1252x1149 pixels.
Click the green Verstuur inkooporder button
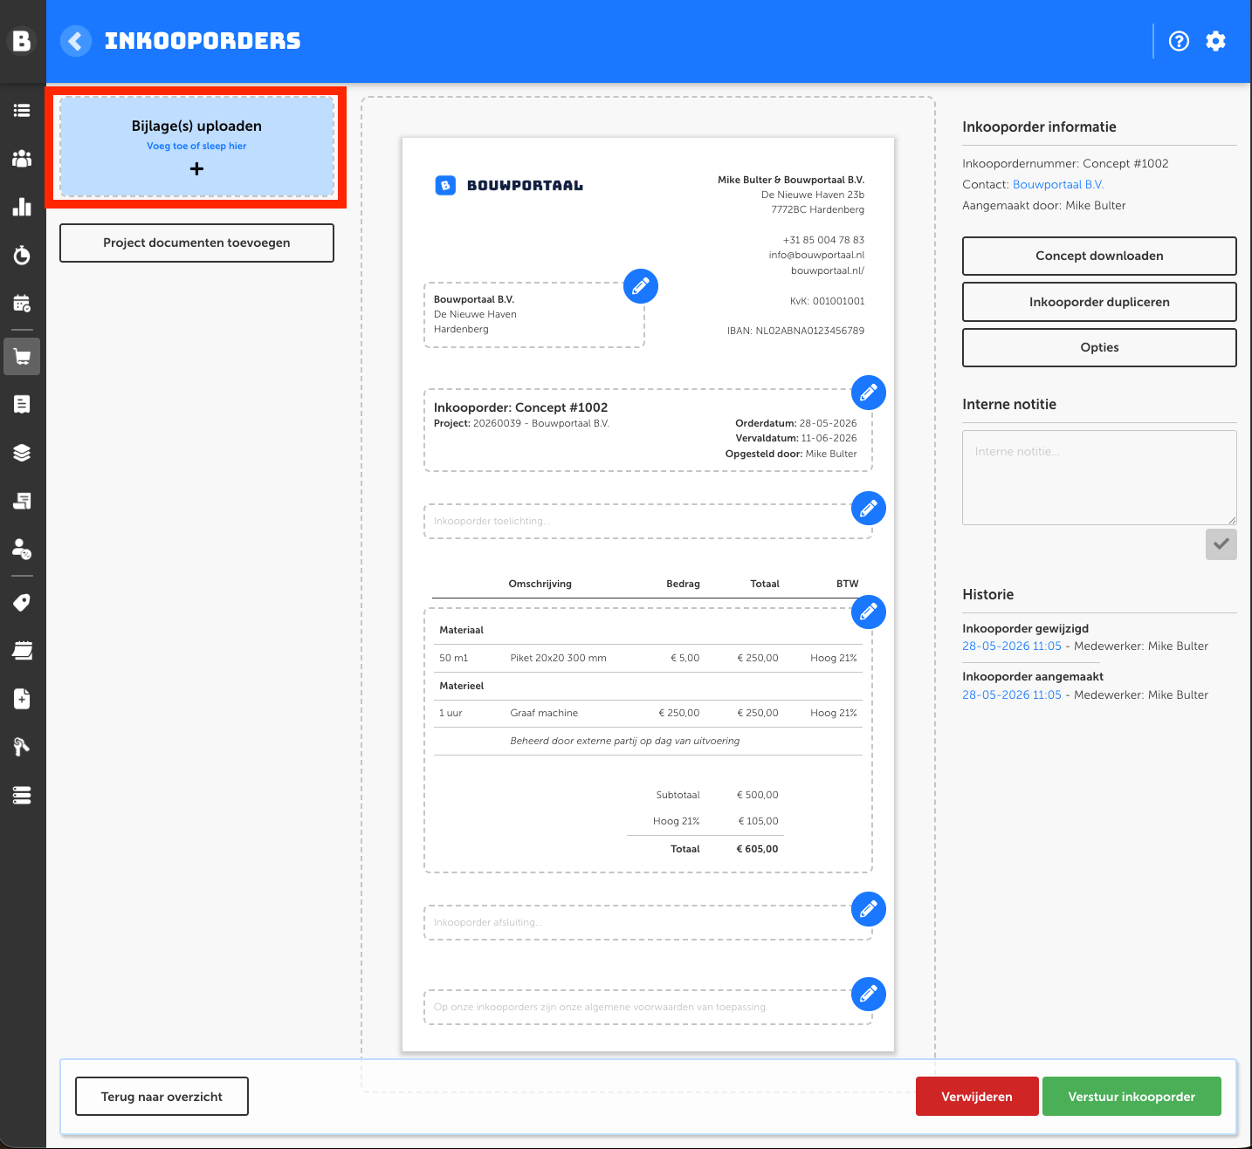pos(1132,1097)
